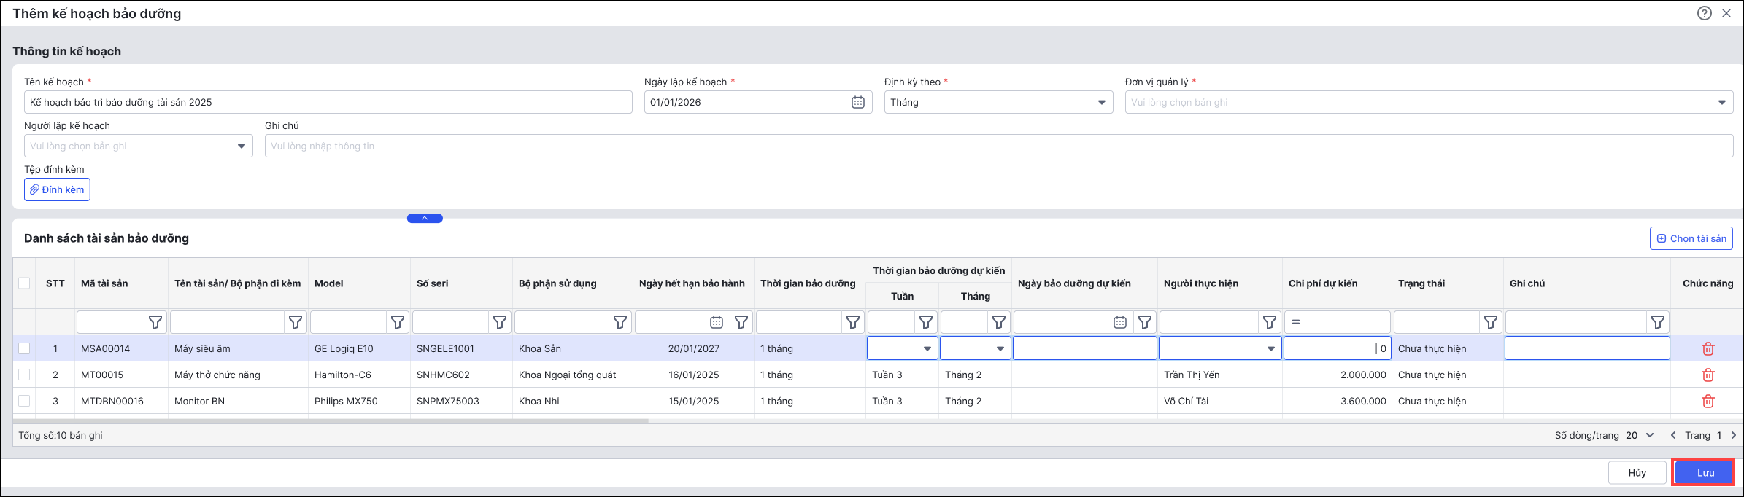Screen dimensions: 1744x497
Task: Open filter icon for Mã tài sản column
Action: coord(155,322)
